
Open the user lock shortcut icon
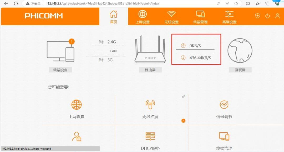pyautogui.click(x=77, y=137)
